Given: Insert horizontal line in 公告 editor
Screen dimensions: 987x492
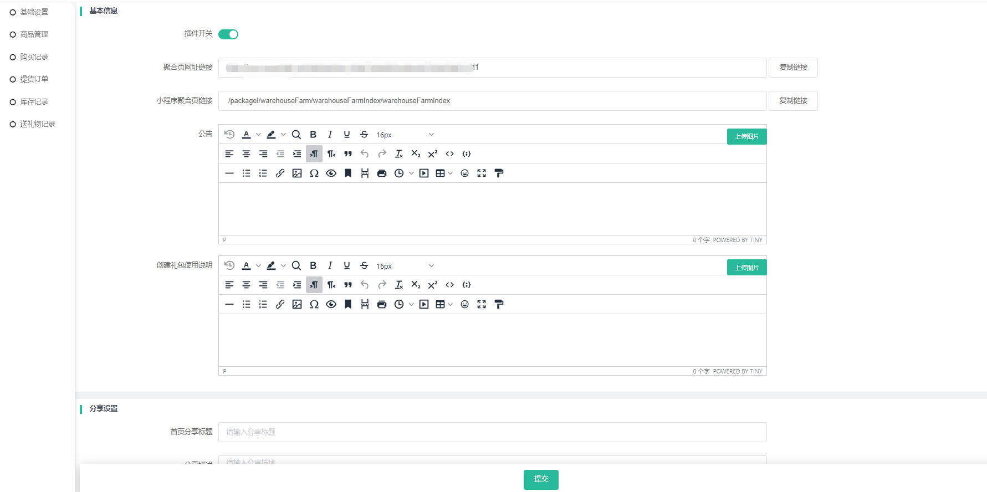Looking at the screenshot, I should (229, 173).
